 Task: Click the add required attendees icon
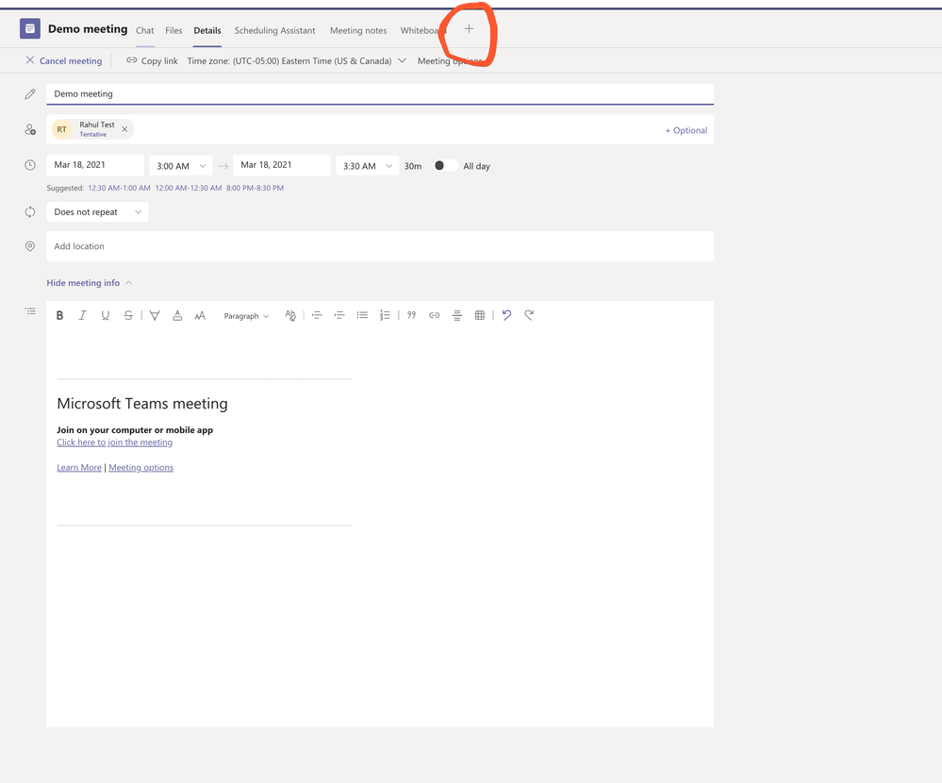tap(30, 129)
